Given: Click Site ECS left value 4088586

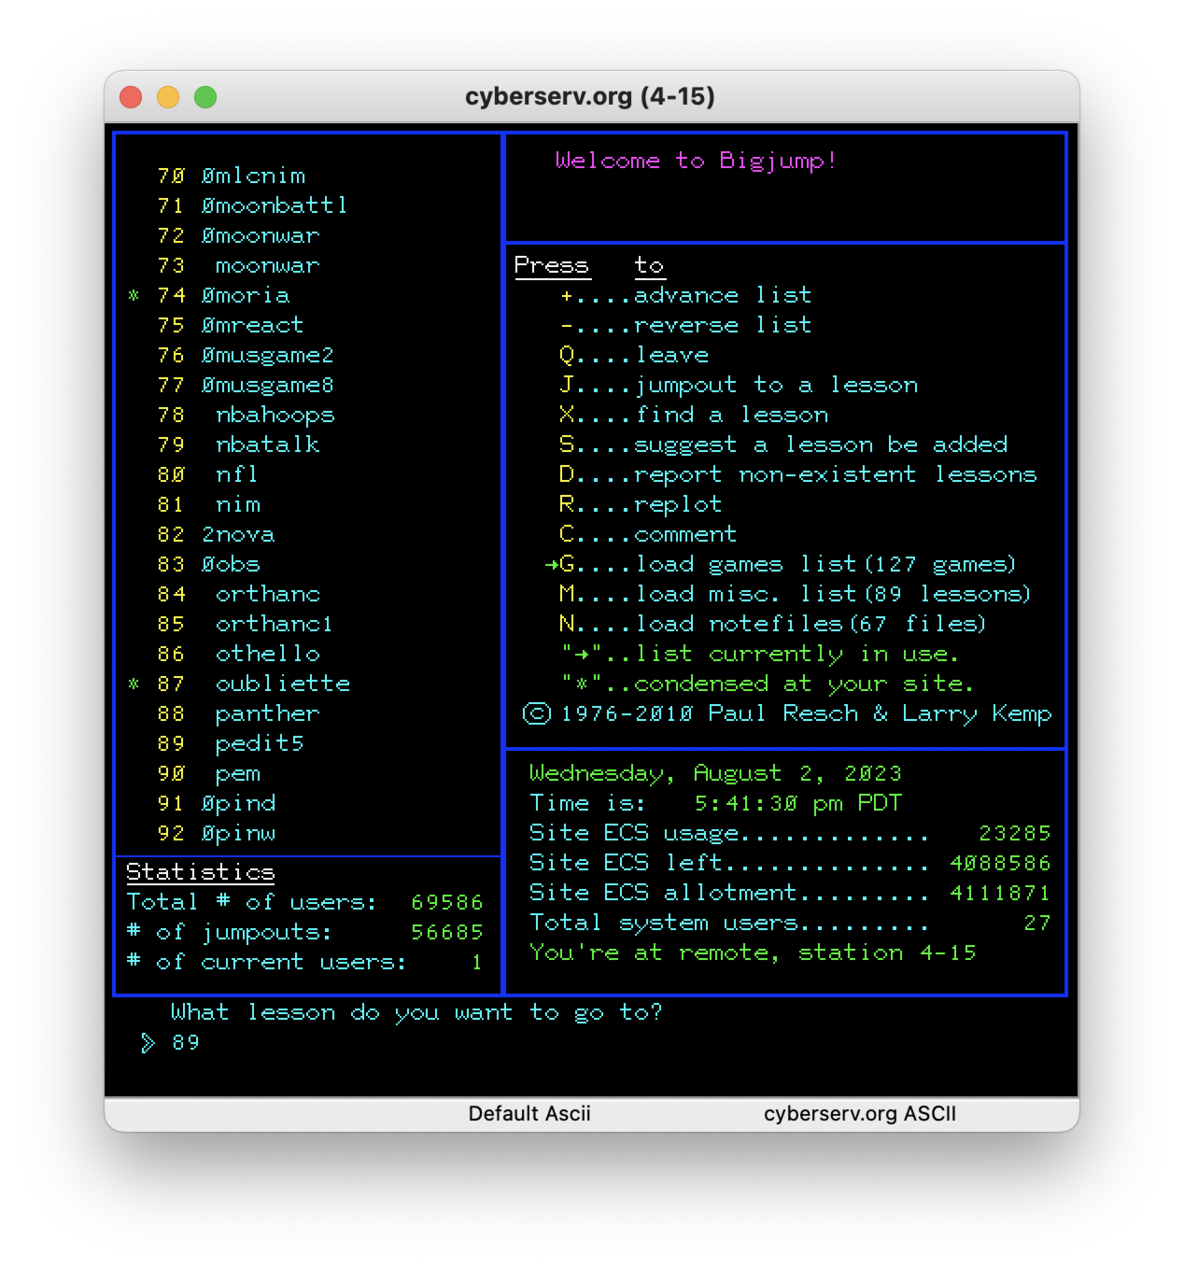Looking at the screenshot, I should pos(1000,863).
